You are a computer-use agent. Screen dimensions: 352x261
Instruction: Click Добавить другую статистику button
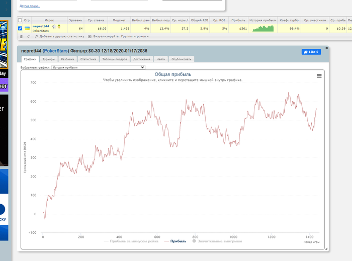(x=59, y=36)
